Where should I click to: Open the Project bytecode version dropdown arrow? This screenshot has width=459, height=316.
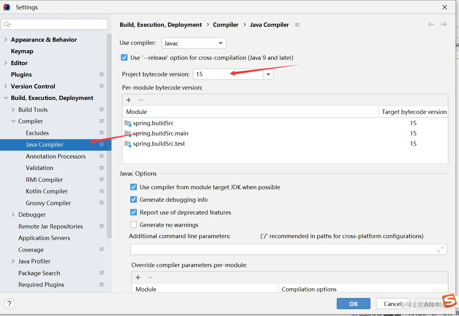pyautogui.click(x=268, y=74)
